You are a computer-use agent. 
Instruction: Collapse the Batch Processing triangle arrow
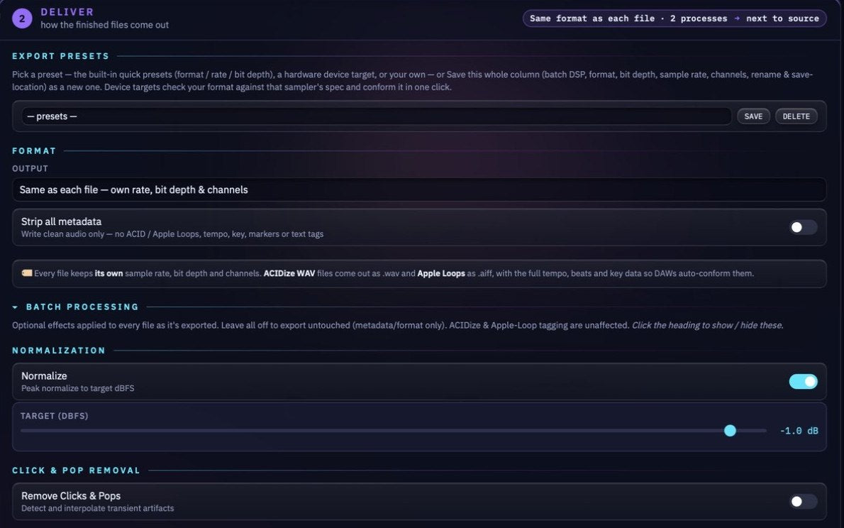click(x=15, y=307)
